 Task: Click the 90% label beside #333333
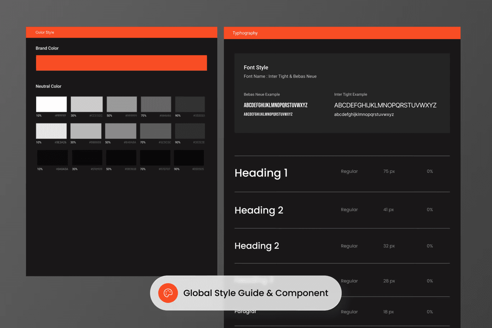pyautogui.click(x=178, y=116)
